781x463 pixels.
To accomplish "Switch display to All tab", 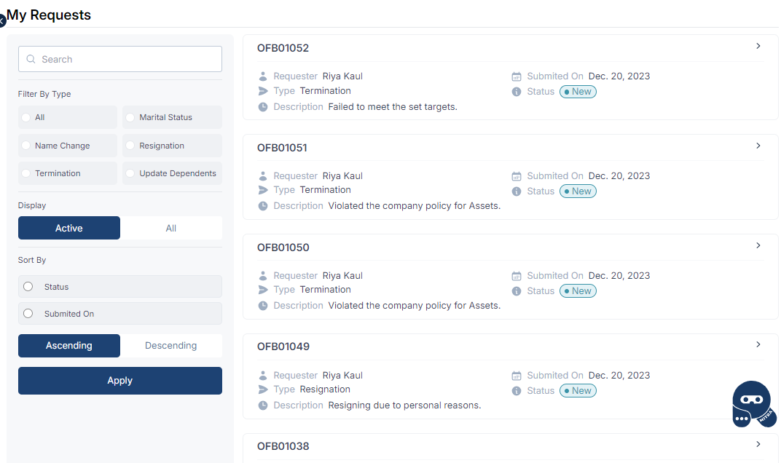I will click(171, 228).
